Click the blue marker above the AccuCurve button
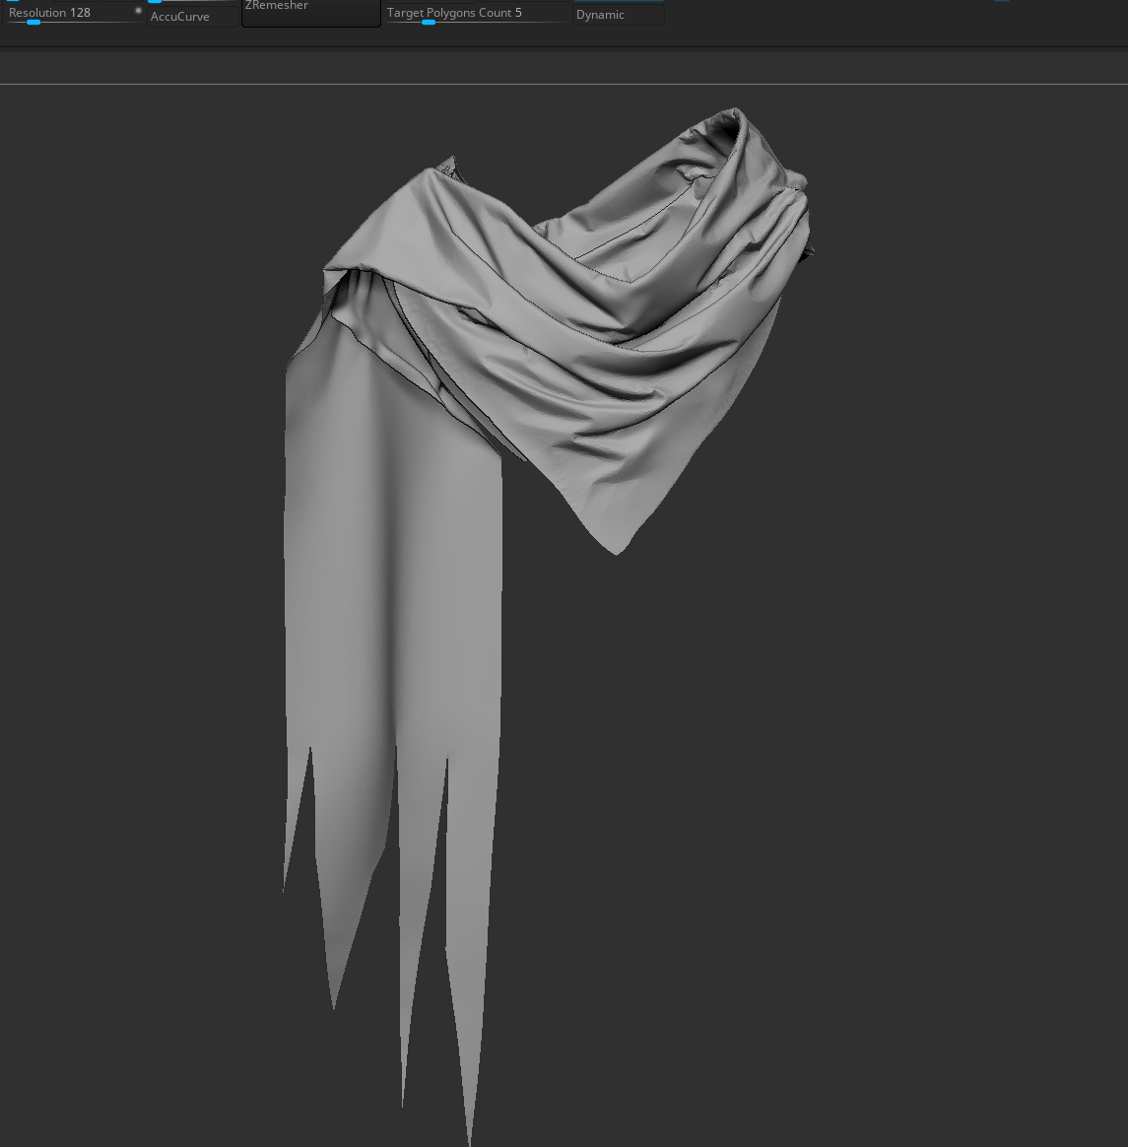 (x=154, y=2)
